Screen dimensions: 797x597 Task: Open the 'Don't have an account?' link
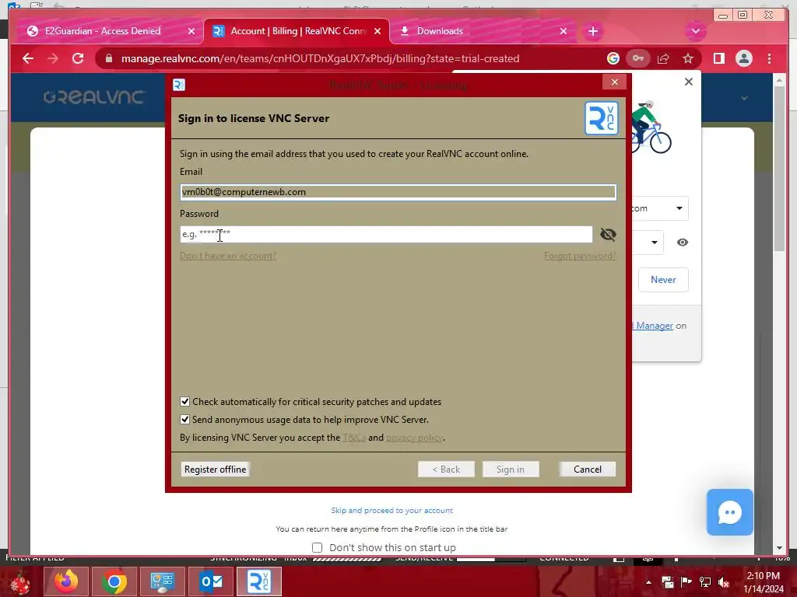point(228,256)
